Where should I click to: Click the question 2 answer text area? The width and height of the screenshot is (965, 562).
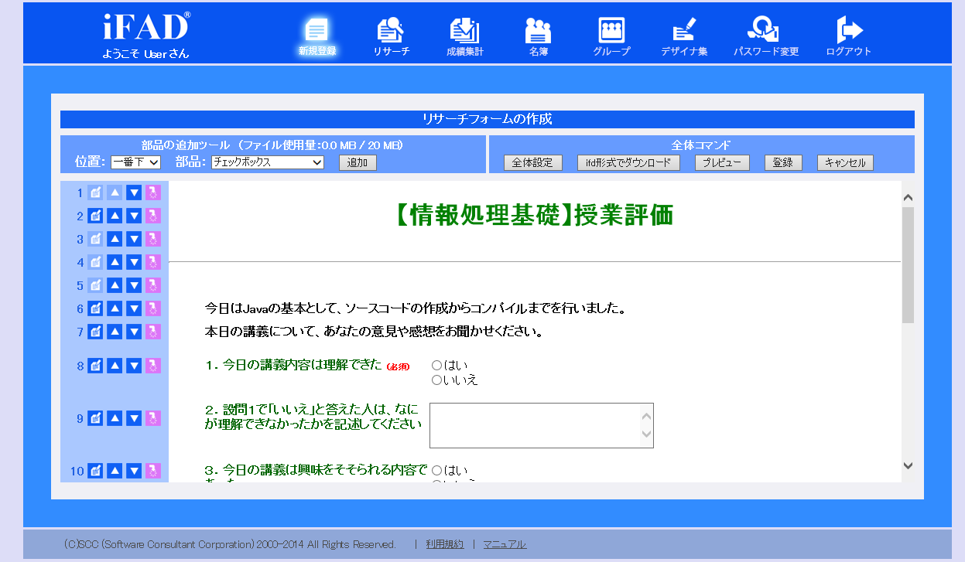pos(542,425)
